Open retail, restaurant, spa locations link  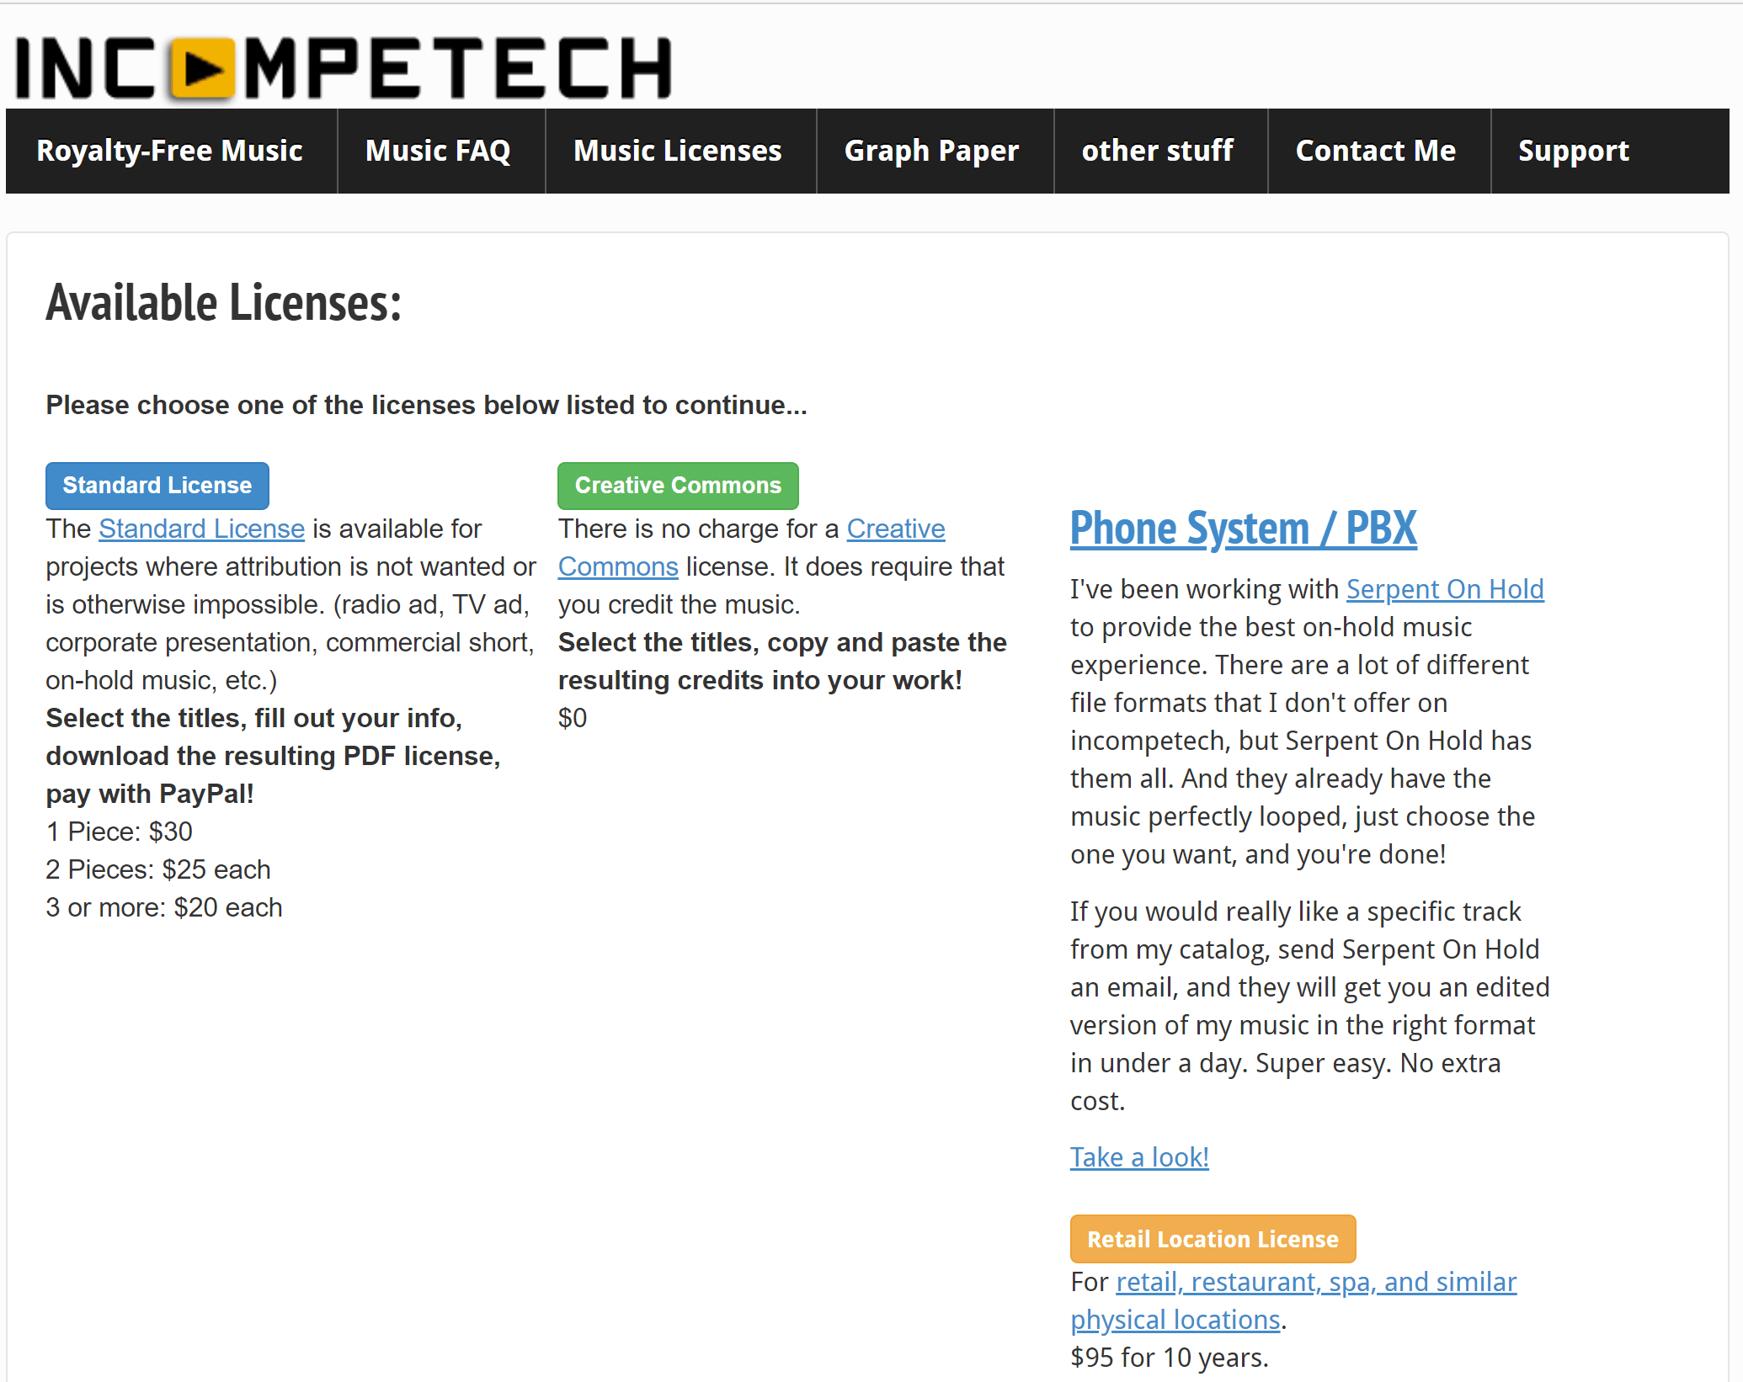(1316, 1282)
